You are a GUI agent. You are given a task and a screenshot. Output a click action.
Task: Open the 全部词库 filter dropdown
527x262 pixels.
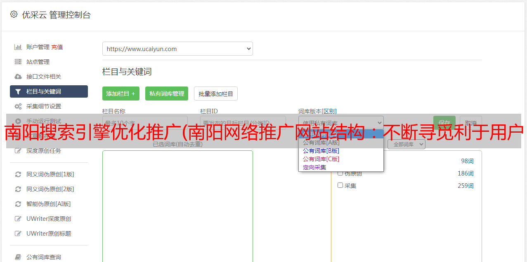(x=406, y=144)
